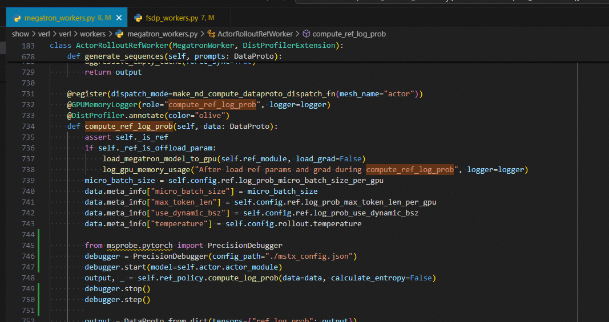This screenshot has width=609, height=322.
Task: Click Python icon on fsdp_workers.py tab
Action: tap(138, 18)
